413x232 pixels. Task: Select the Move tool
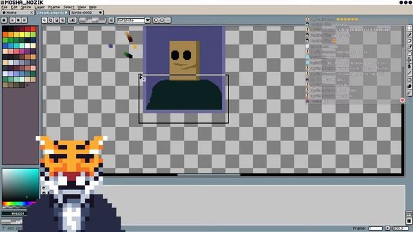[x=409, y=60]
